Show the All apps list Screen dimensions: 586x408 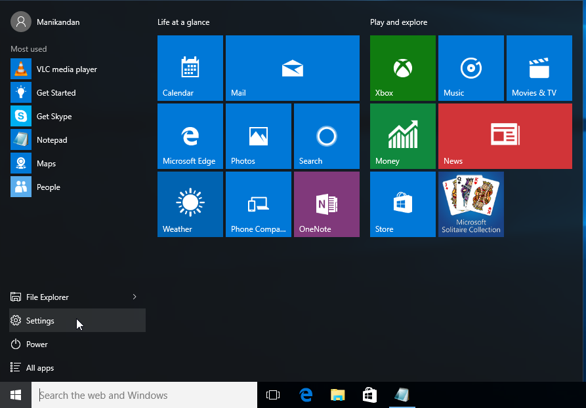click(x=77, y=367)
